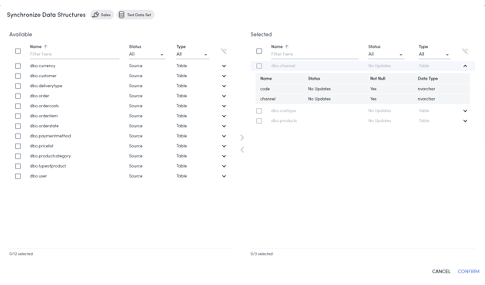Sort Available list by Name arrow

tap(46, 46)
